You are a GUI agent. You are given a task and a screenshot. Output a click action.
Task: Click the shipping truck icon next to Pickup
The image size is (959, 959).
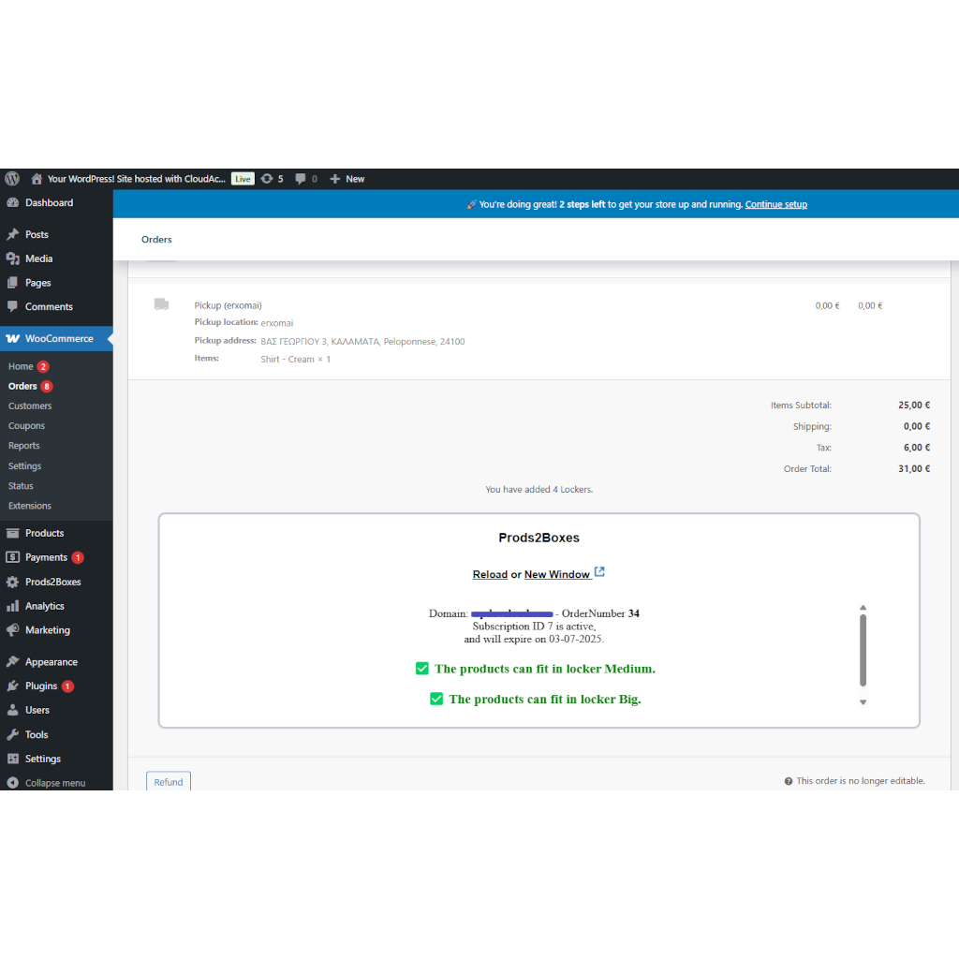click(161, 304)
